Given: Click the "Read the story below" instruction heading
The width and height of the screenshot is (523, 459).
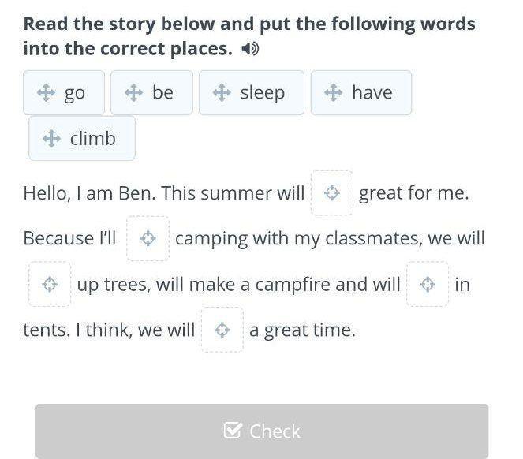Looking at the screenshot, I should (x=248, y=35).
